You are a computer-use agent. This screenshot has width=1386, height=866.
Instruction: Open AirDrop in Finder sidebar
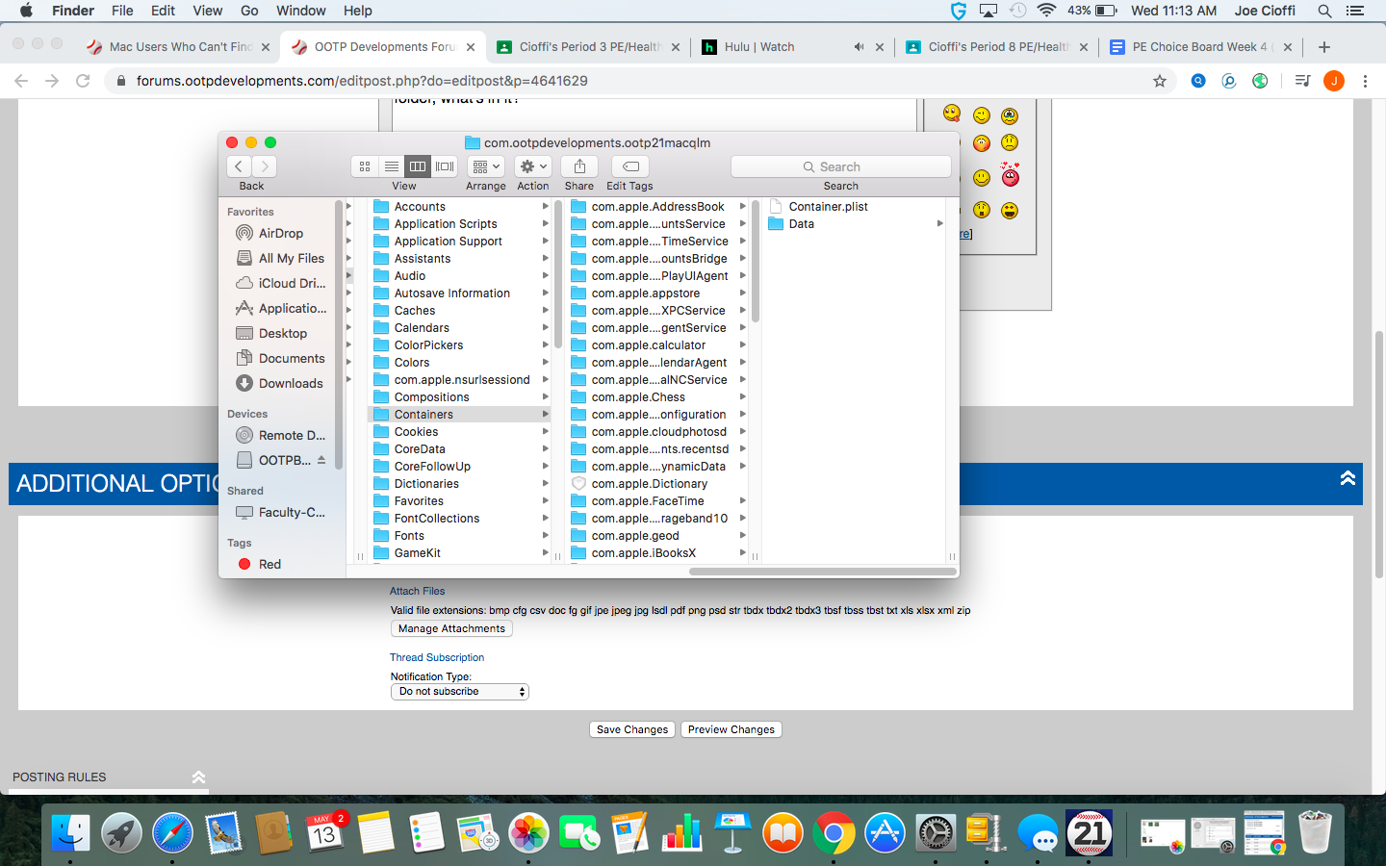coord(280,233)
